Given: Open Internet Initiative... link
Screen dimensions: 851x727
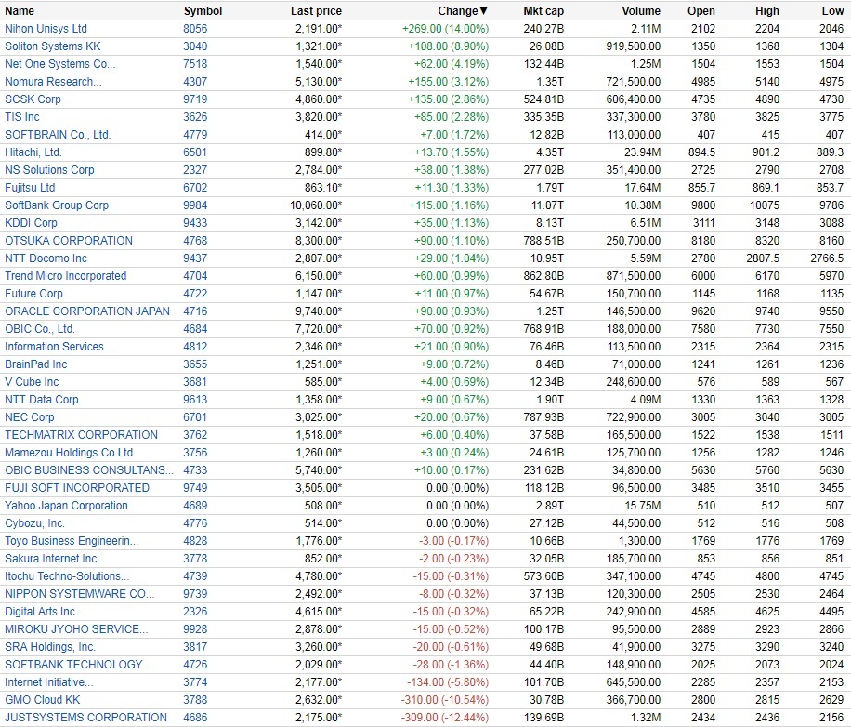Looking at the screenshot, I should 49,682.
